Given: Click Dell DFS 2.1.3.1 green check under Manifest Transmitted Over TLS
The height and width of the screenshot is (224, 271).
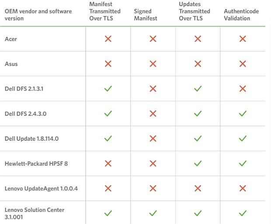Looking at the screenshot, I should click(x=108, y=88).
